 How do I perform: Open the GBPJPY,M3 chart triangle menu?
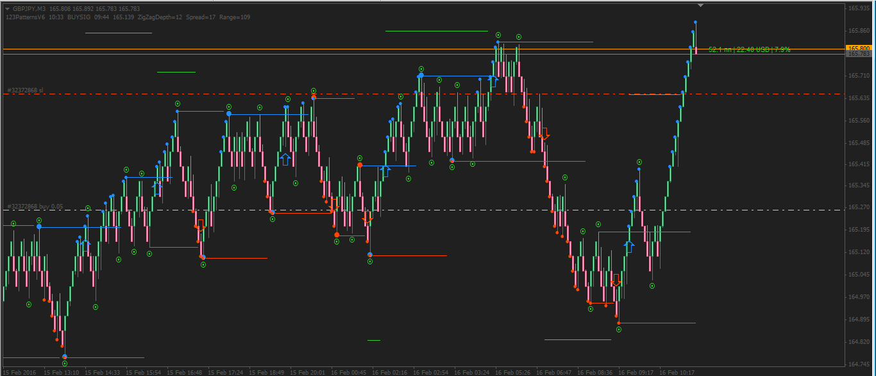pos(8,9)
